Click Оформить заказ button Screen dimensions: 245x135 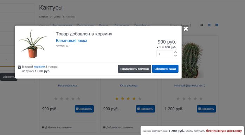coord(165,69)
